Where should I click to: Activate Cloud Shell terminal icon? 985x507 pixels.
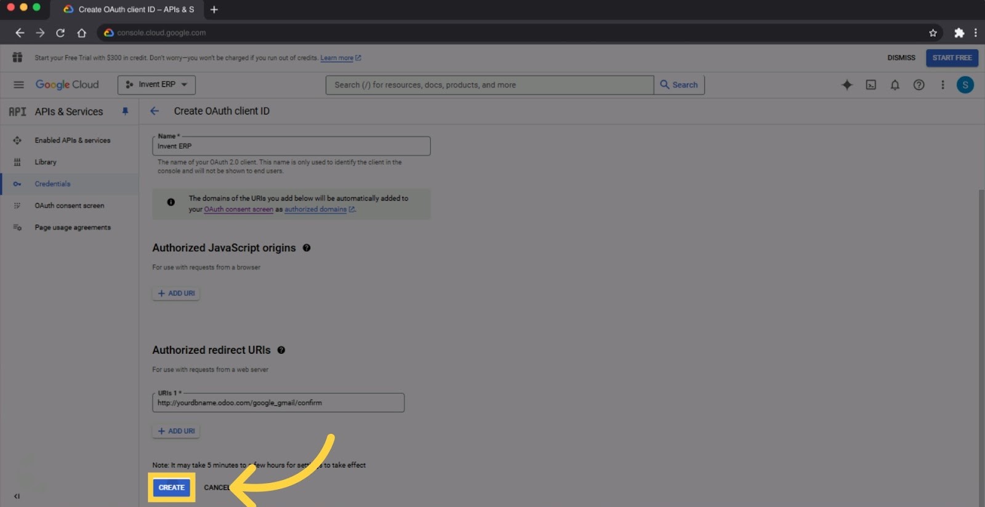[871, 85]
